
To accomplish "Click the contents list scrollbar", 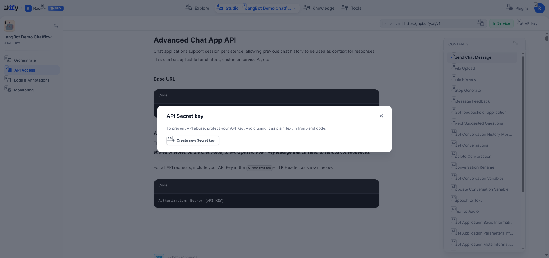I will (523, 123).
